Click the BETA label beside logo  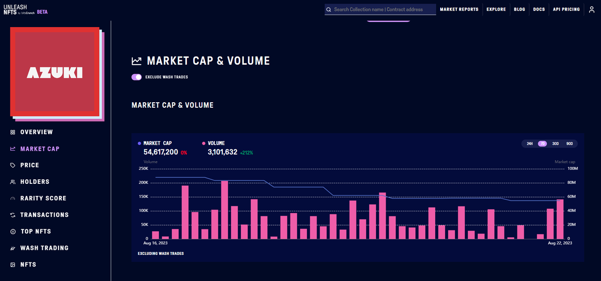tap(43, 12)
